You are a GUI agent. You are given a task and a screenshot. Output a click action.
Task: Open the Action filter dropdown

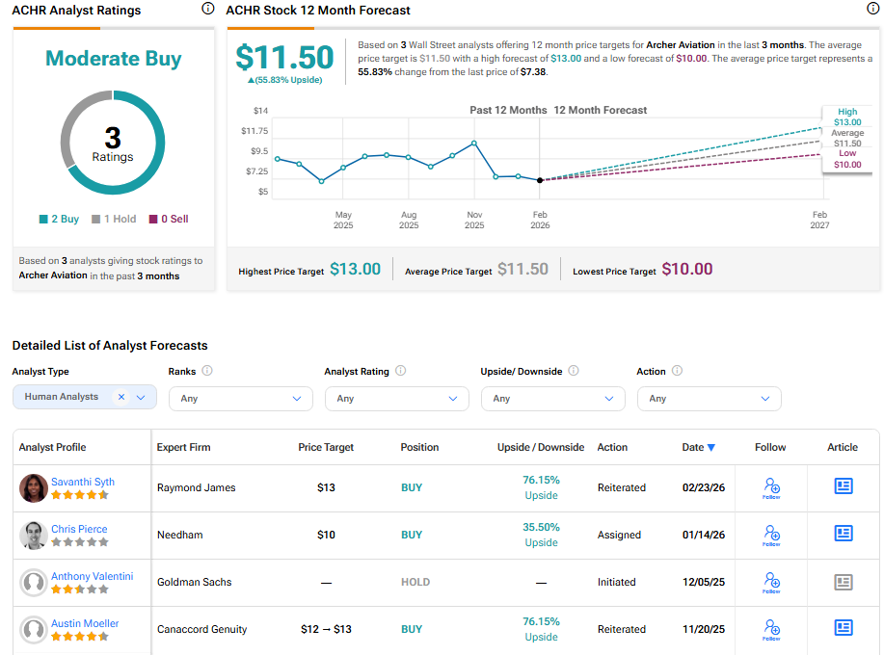(709, 399)
